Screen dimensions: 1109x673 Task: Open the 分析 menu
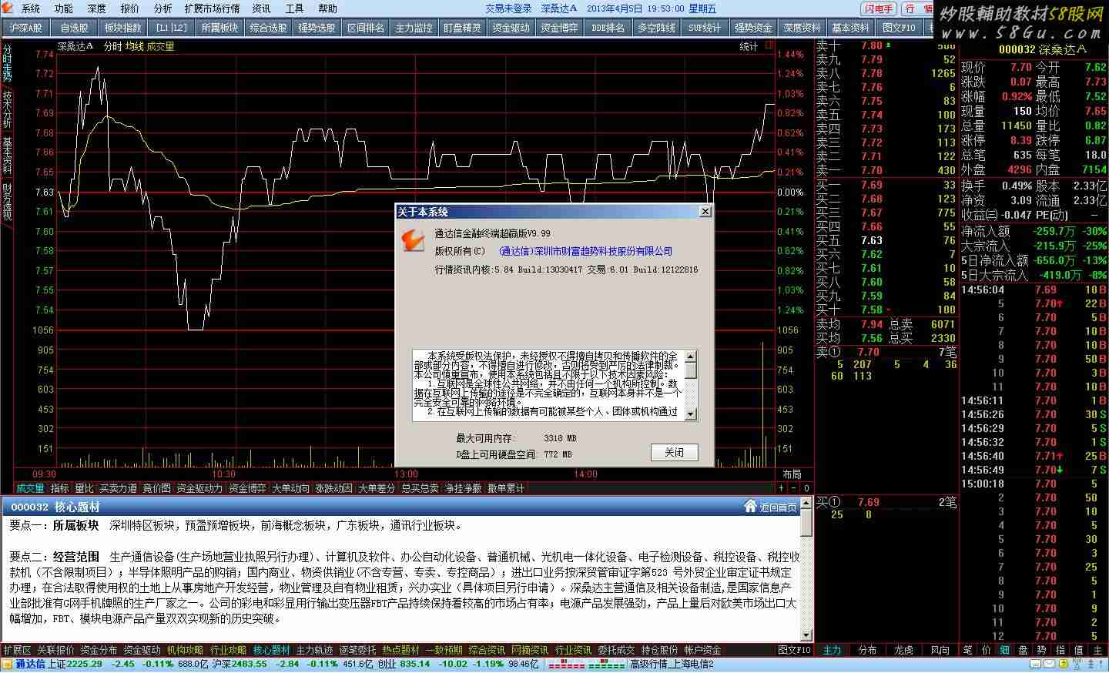pos(162,8)
